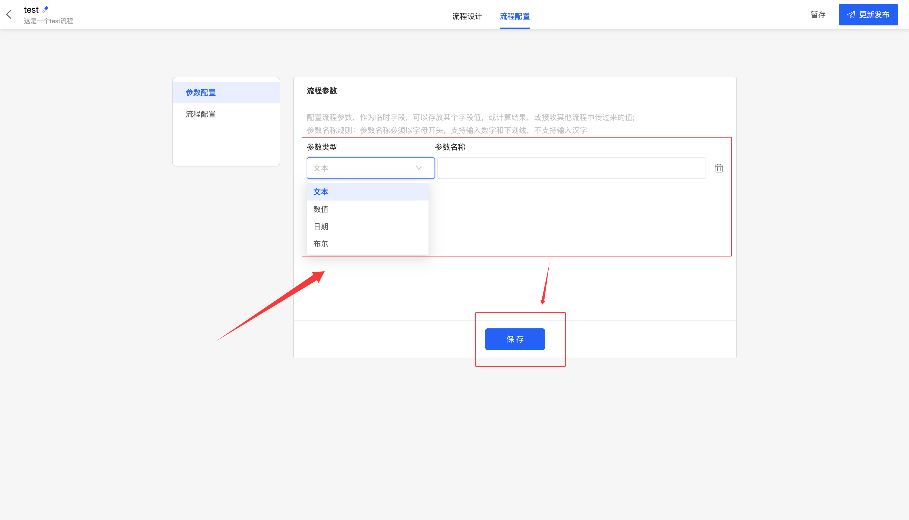The image size is (909, 520).
Task: Choose 数值 from the type list
Action: (x=367, y=209)
